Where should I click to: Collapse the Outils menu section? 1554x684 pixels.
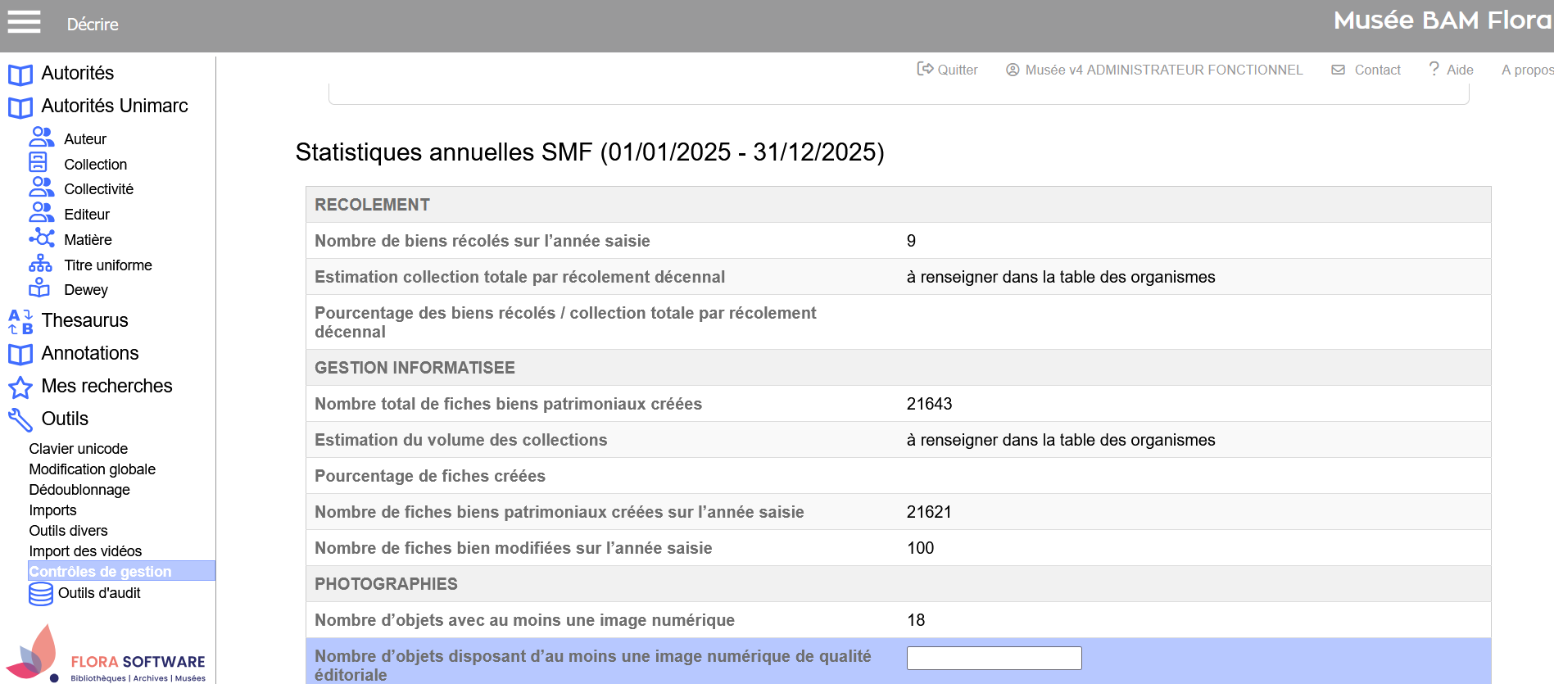pos(65,419)
